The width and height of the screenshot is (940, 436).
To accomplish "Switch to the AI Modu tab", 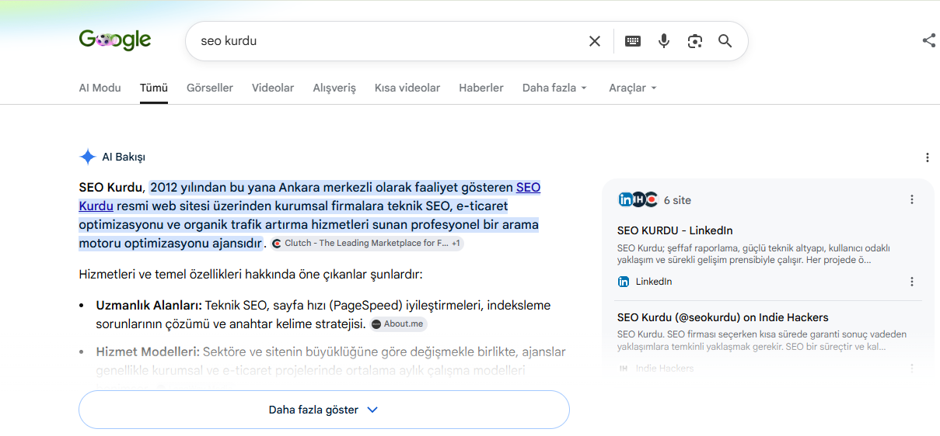I will [x=100, y=88].
